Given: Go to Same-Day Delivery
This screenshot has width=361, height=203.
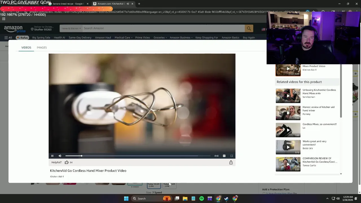Looking at the screenshot, I should click(80, 37).
